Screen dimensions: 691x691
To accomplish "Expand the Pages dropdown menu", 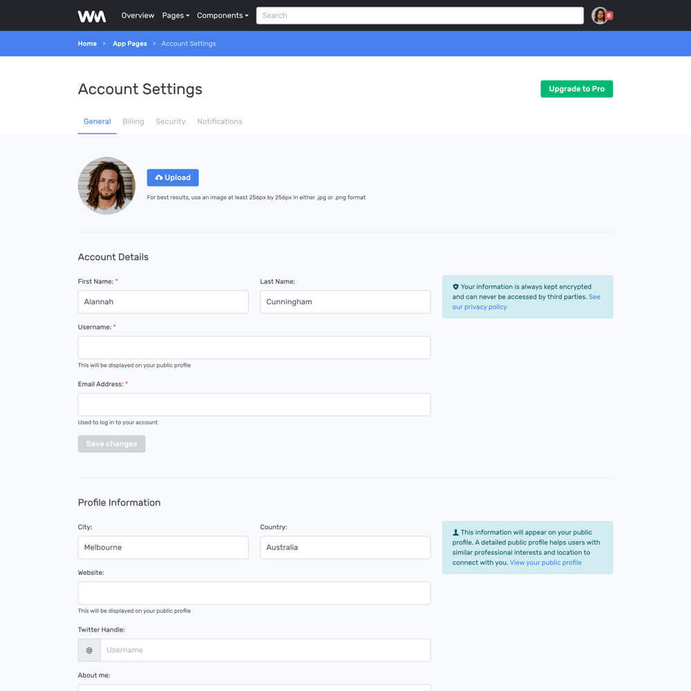I will coord(176,15).
